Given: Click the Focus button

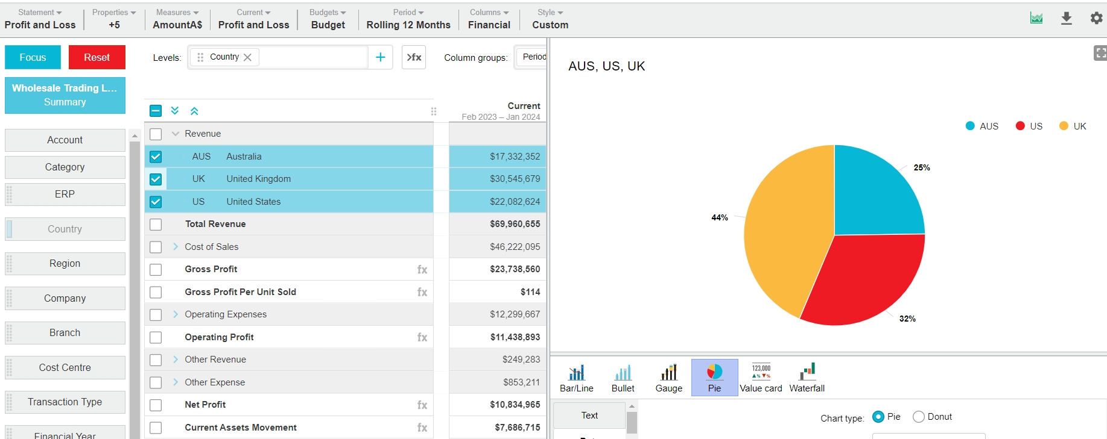Looking at the screenshot, I should click(33, 57).
